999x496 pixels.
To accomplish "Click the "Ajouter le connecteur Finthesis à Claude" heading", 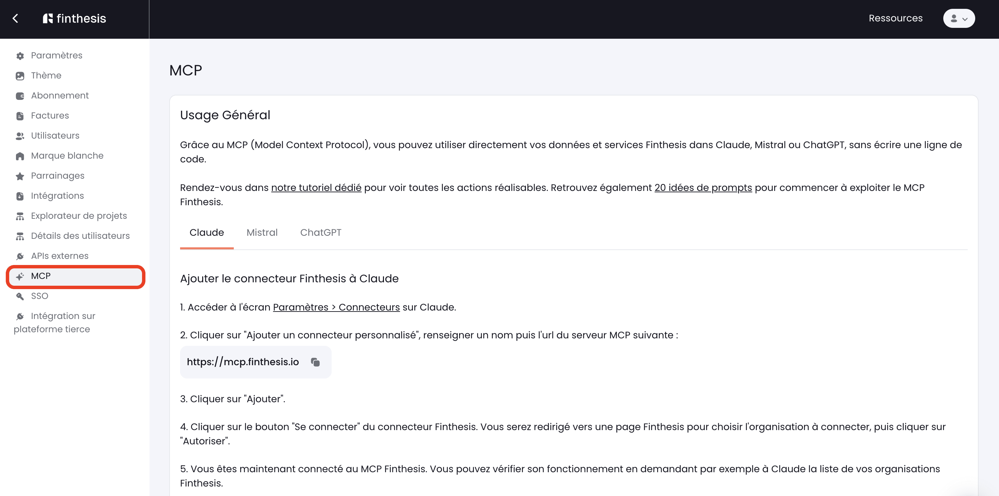I will pyautogui.click(x=289, y=279).
